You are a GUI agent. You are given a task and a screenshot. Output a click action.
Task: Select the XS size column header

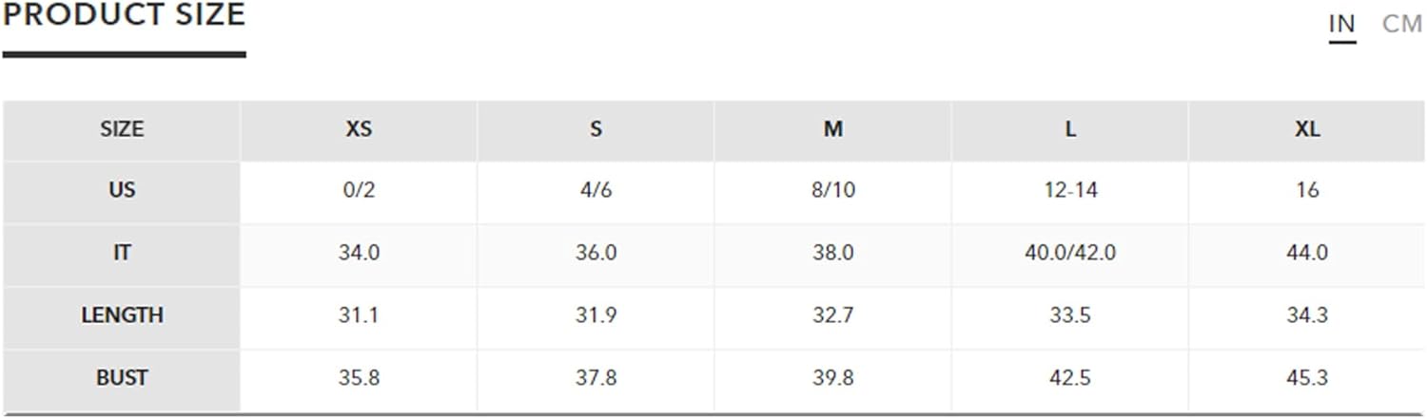pyautogui.click(x=359, y=130)
